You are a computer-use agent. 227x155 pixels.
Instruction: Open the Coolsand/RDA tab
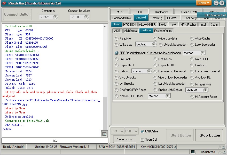tap(122, 18)
